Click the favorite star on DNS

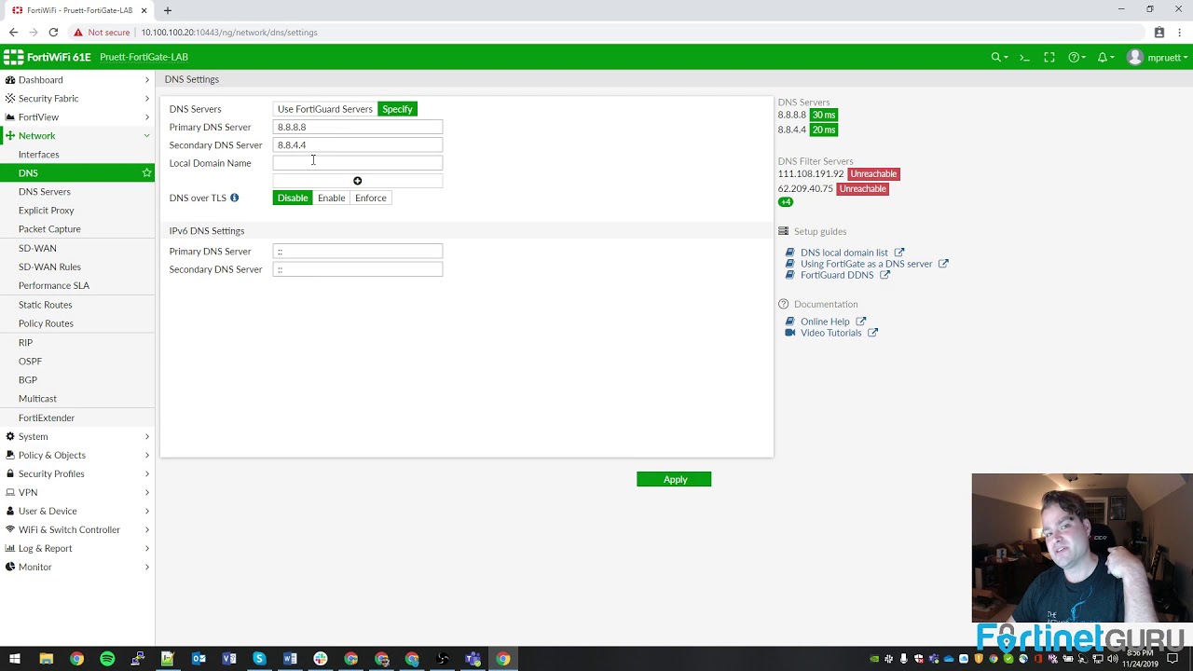coord(146,172)
